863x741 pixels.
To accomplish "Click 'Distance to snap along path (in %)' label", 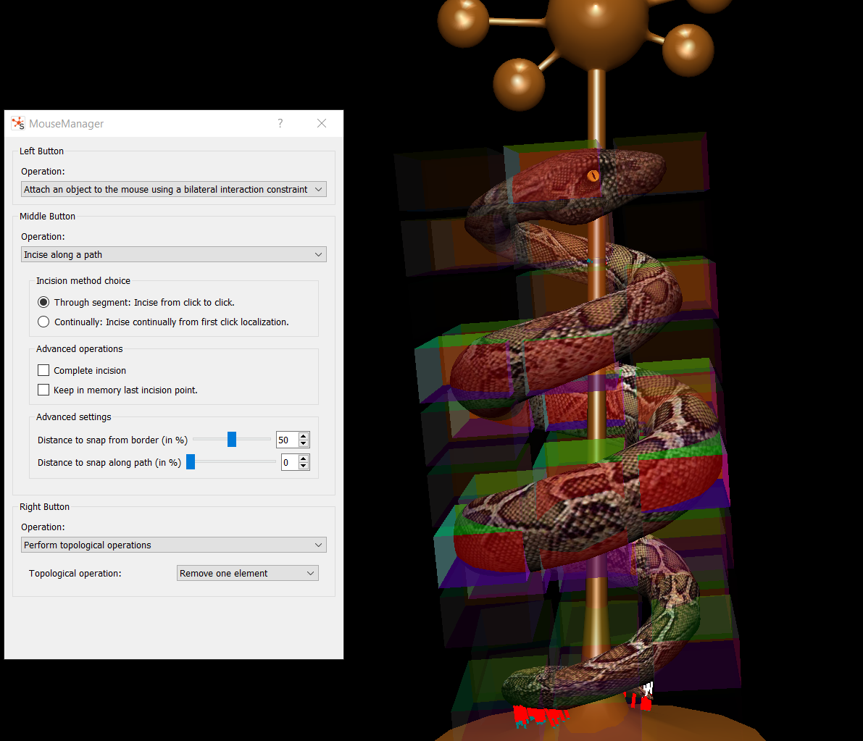I will pos(109,463).
